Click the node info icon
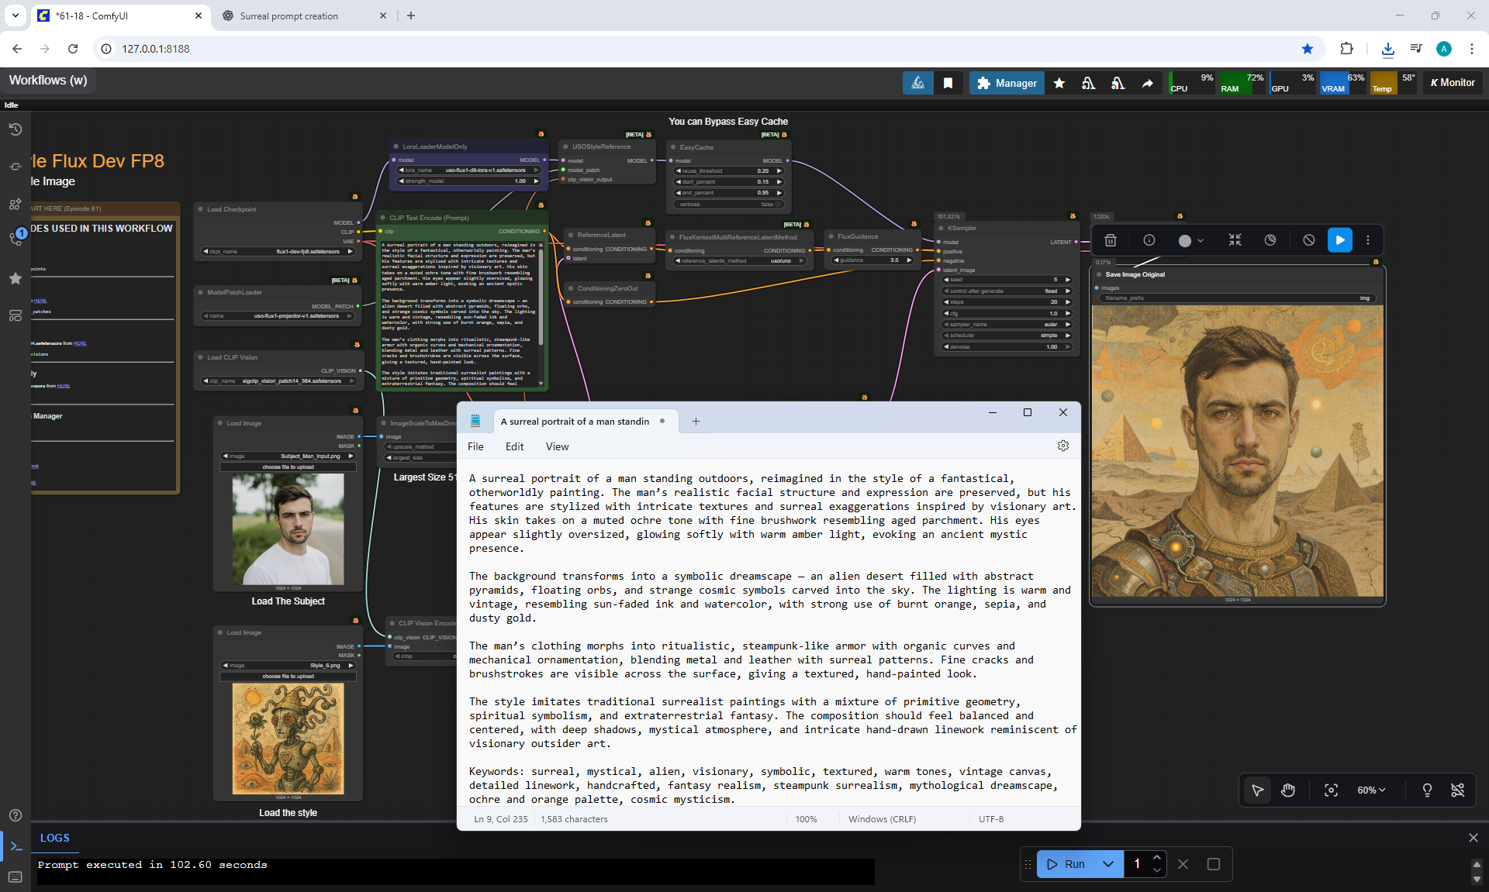 [1149, 240]
